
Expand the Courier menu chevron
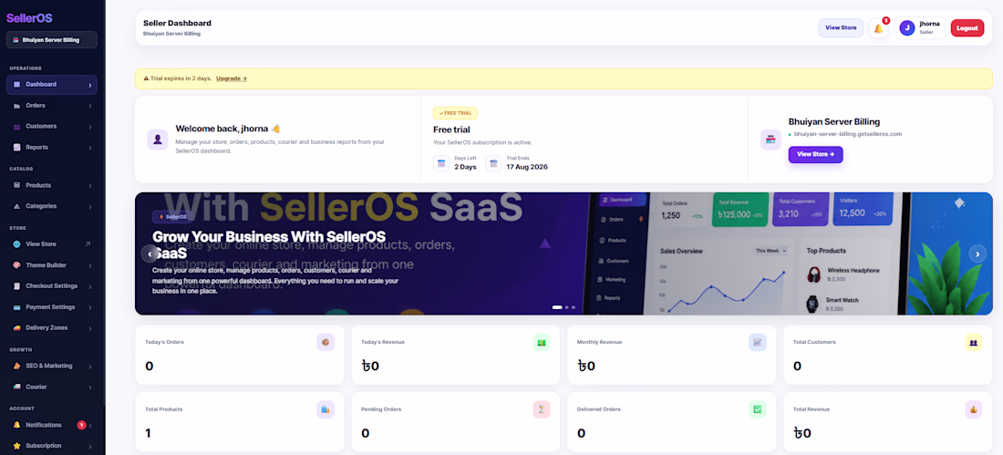pos(89,388)
